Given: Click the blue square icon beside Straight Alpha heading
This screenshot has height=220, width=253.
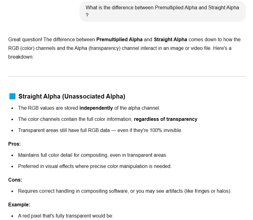Looking at the screenshot, I should 12,96.
